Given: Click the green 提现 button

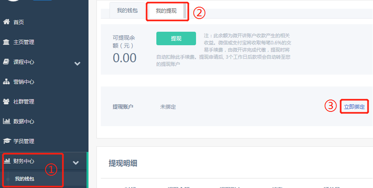Looking at the screenshot, I should coord(176,38).
